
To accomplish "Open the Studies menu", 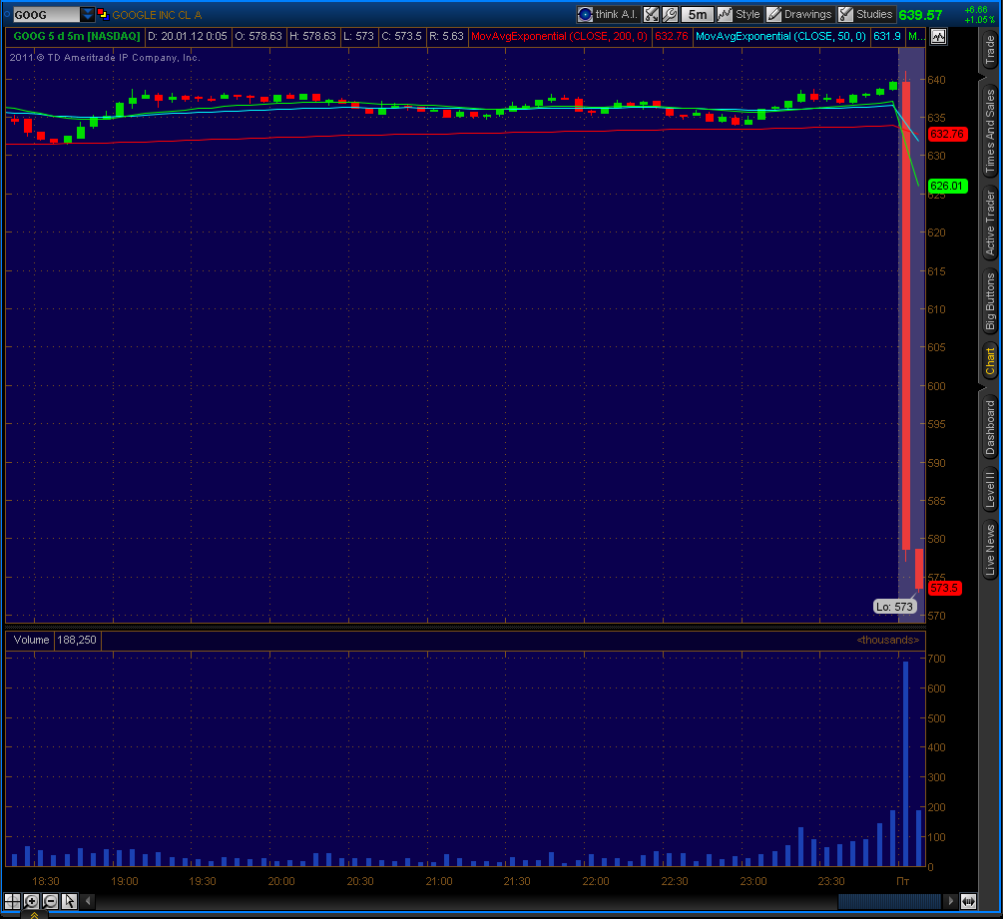I will click(x=865, y=14).
